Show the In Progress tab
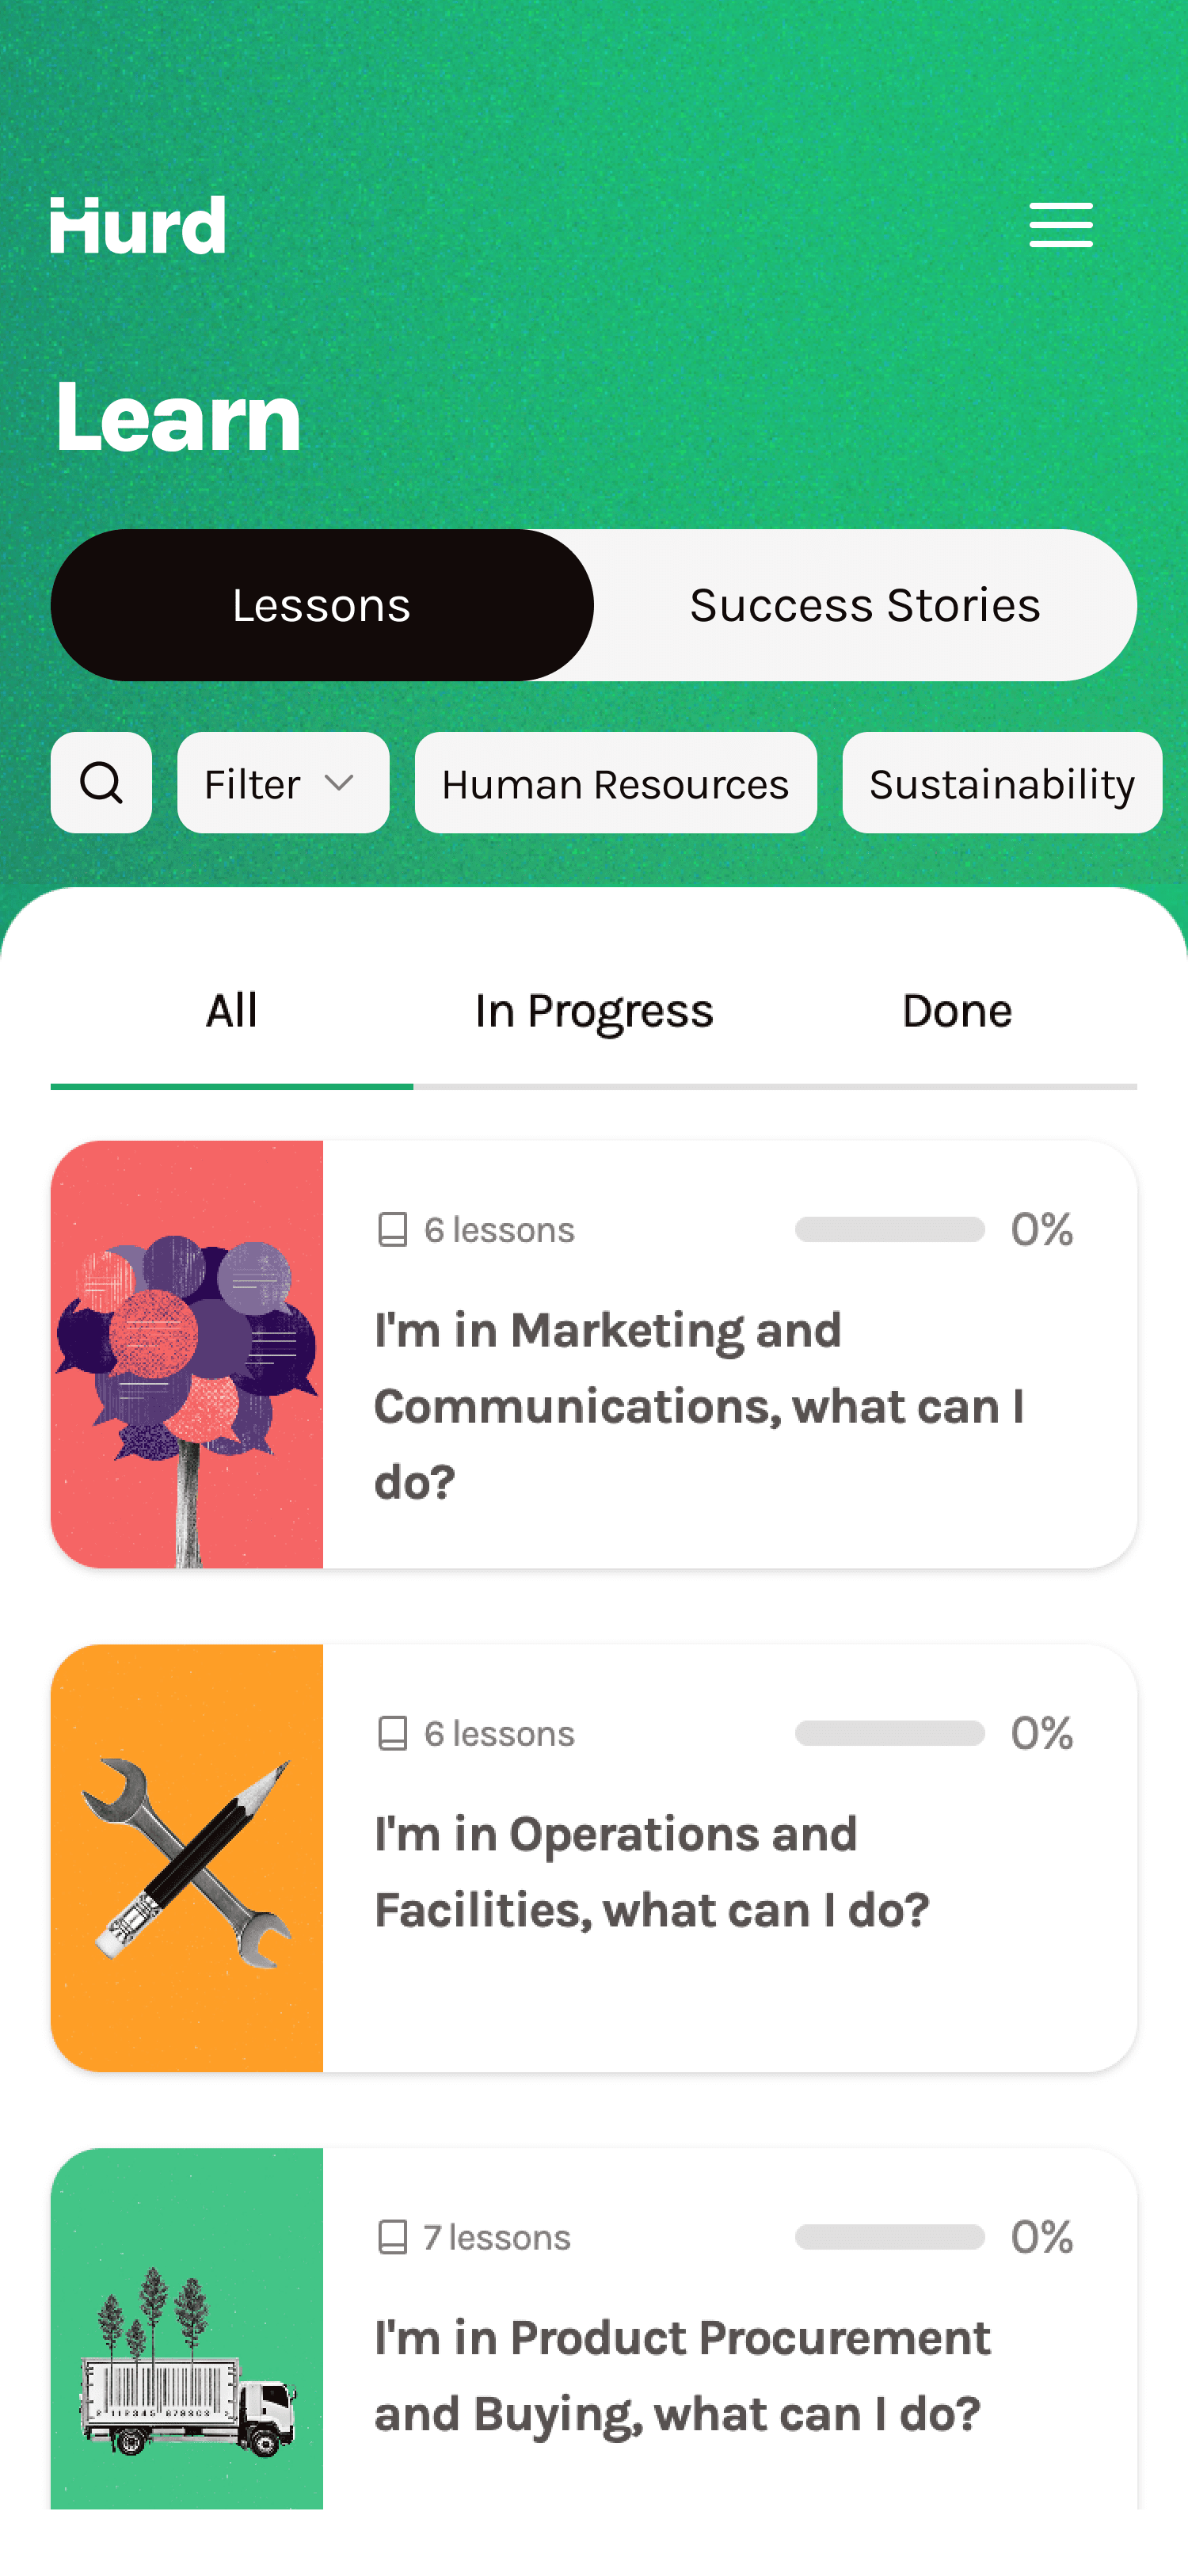The width and height of the screenshot is (1188, 2576). click(594, 1011)
